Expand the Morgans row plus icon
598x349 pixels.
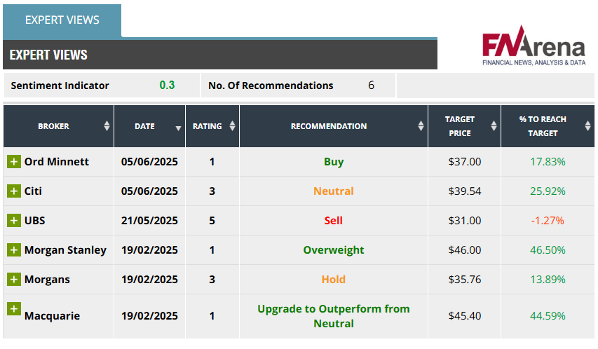point(14,280)
